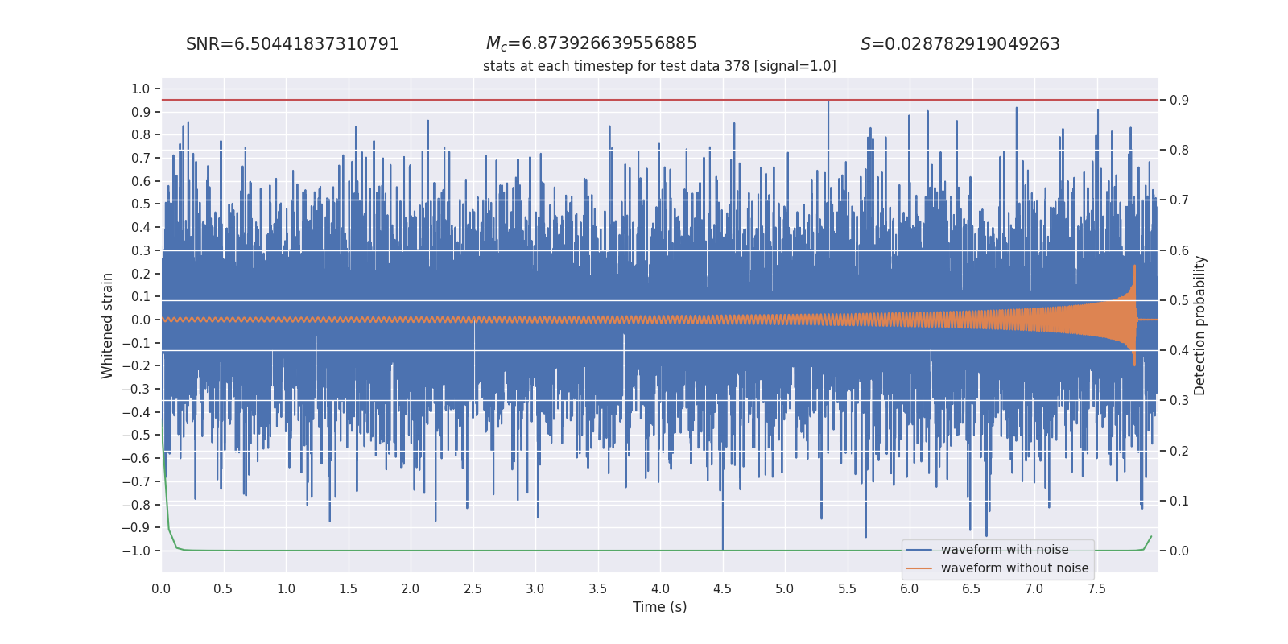Click the 6.5 tick on Time axis
Screen dimensions: 1288x644
(972, 588)
